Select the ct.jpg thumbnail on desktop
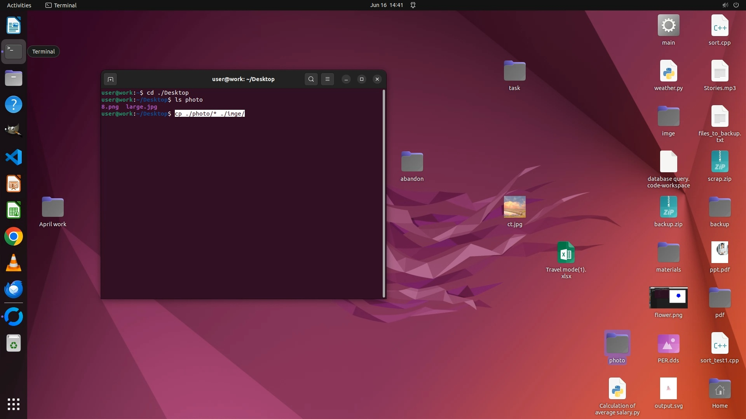The image size is (746, 419). pyautogui.click(x=514, y=207)
